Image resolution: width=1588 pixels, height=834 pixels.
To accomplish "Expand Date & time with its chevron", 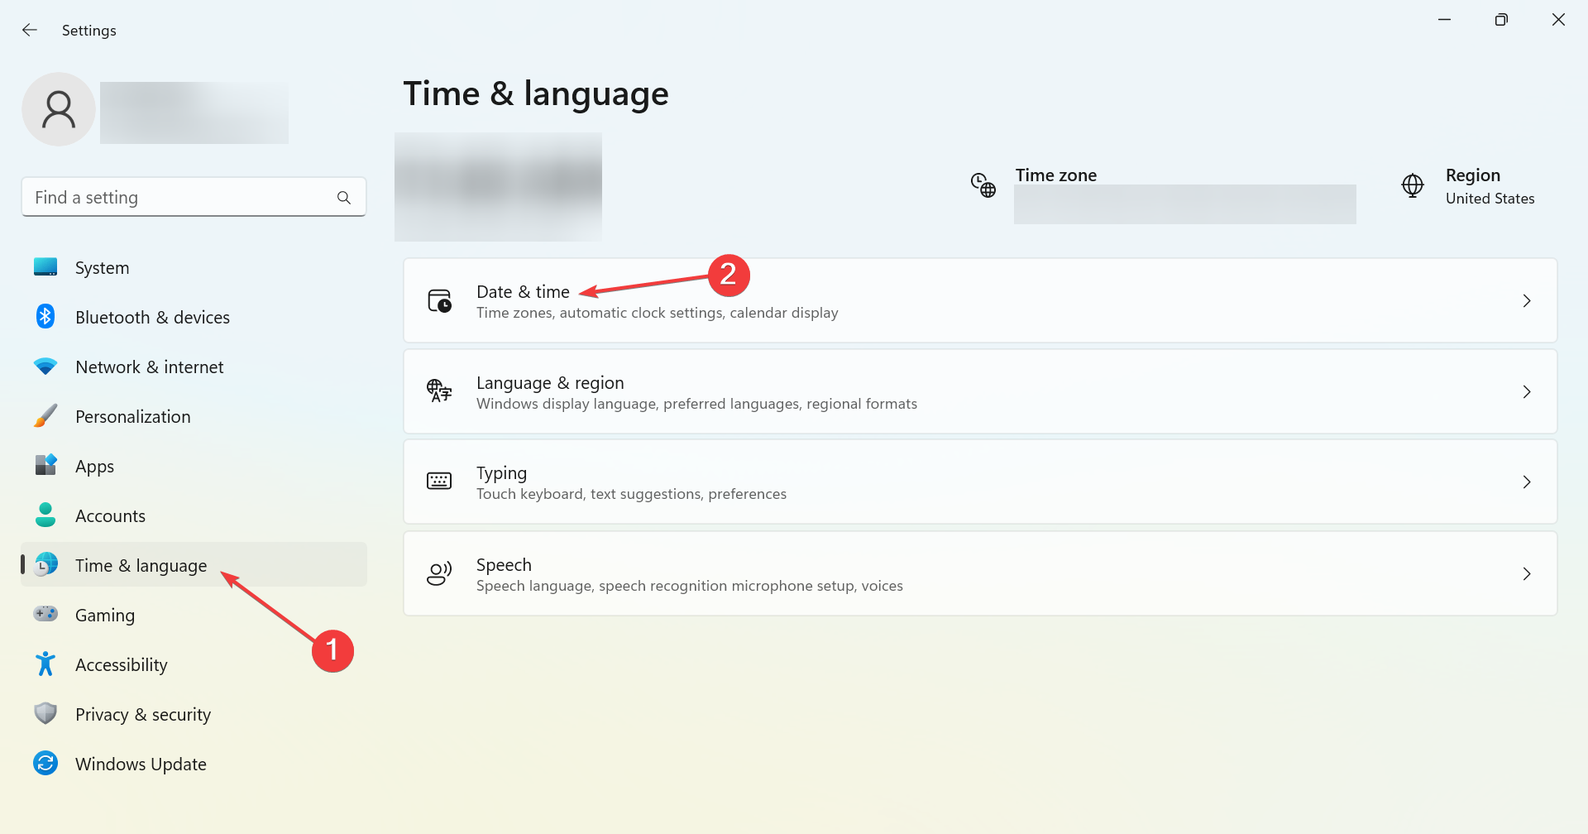I will [1527, 301].
